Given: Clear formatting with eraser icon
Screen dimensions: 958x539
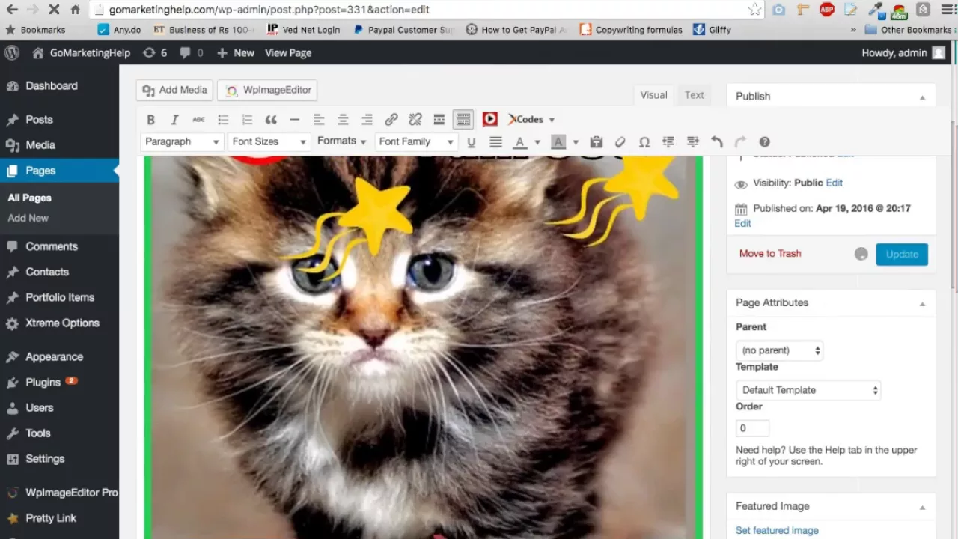Looking at the screenshot, I should 620,142.
